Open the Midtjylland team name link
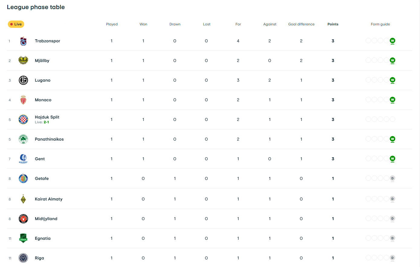Viewport: 420px width, 267px height. coord(46,219)
